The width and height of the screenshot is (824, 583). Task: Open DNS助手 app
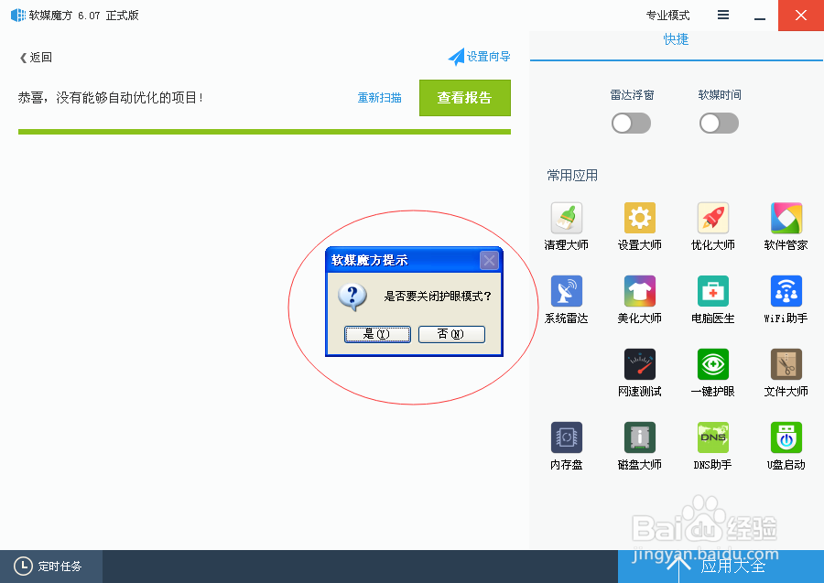click(x=713, y=437)
